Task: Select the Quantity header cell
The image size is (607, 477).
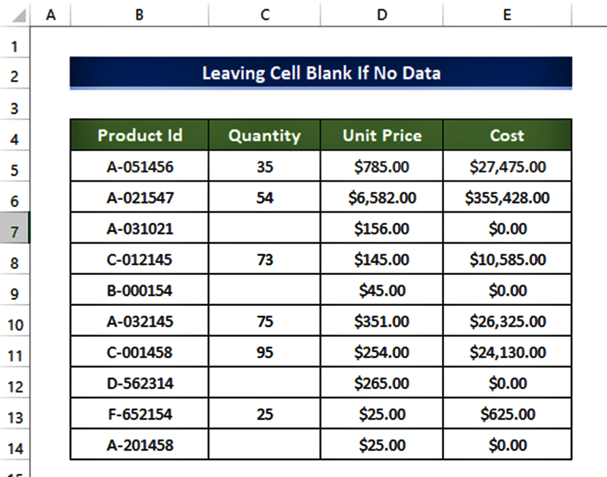Action: click(264, 135)
